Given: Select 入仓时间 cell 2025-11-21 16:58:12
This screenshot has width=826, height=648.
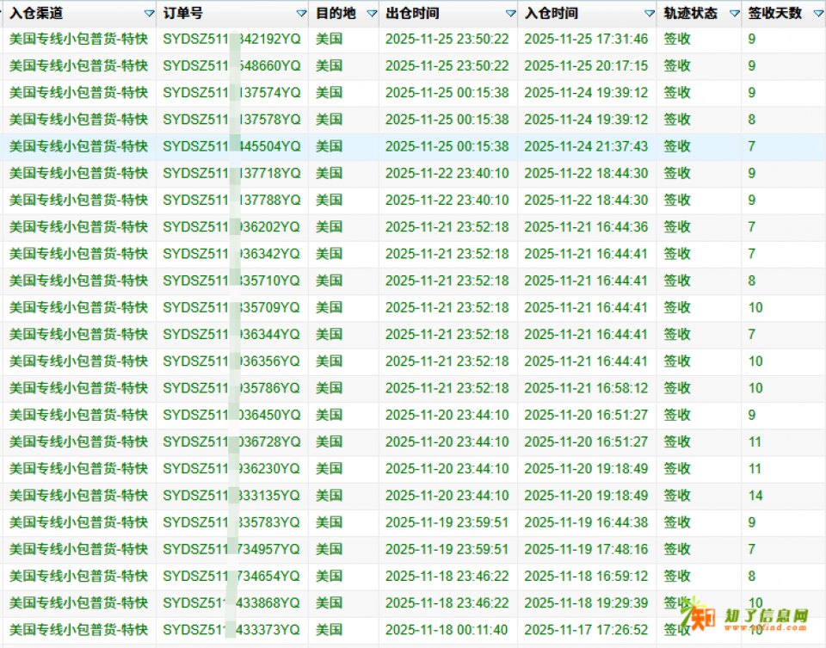Looking at the screenshot, I should pos(586,388).
